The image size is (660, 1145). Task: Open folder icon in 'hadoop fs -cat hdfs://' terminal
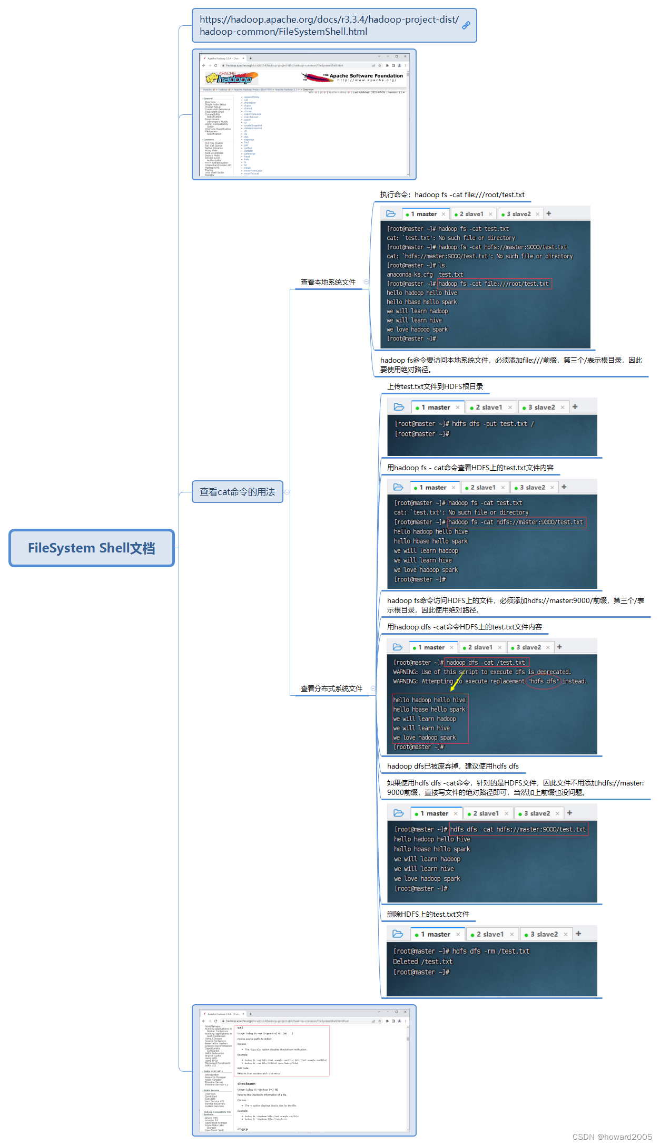pyautogui.click(x=399, y=487)
